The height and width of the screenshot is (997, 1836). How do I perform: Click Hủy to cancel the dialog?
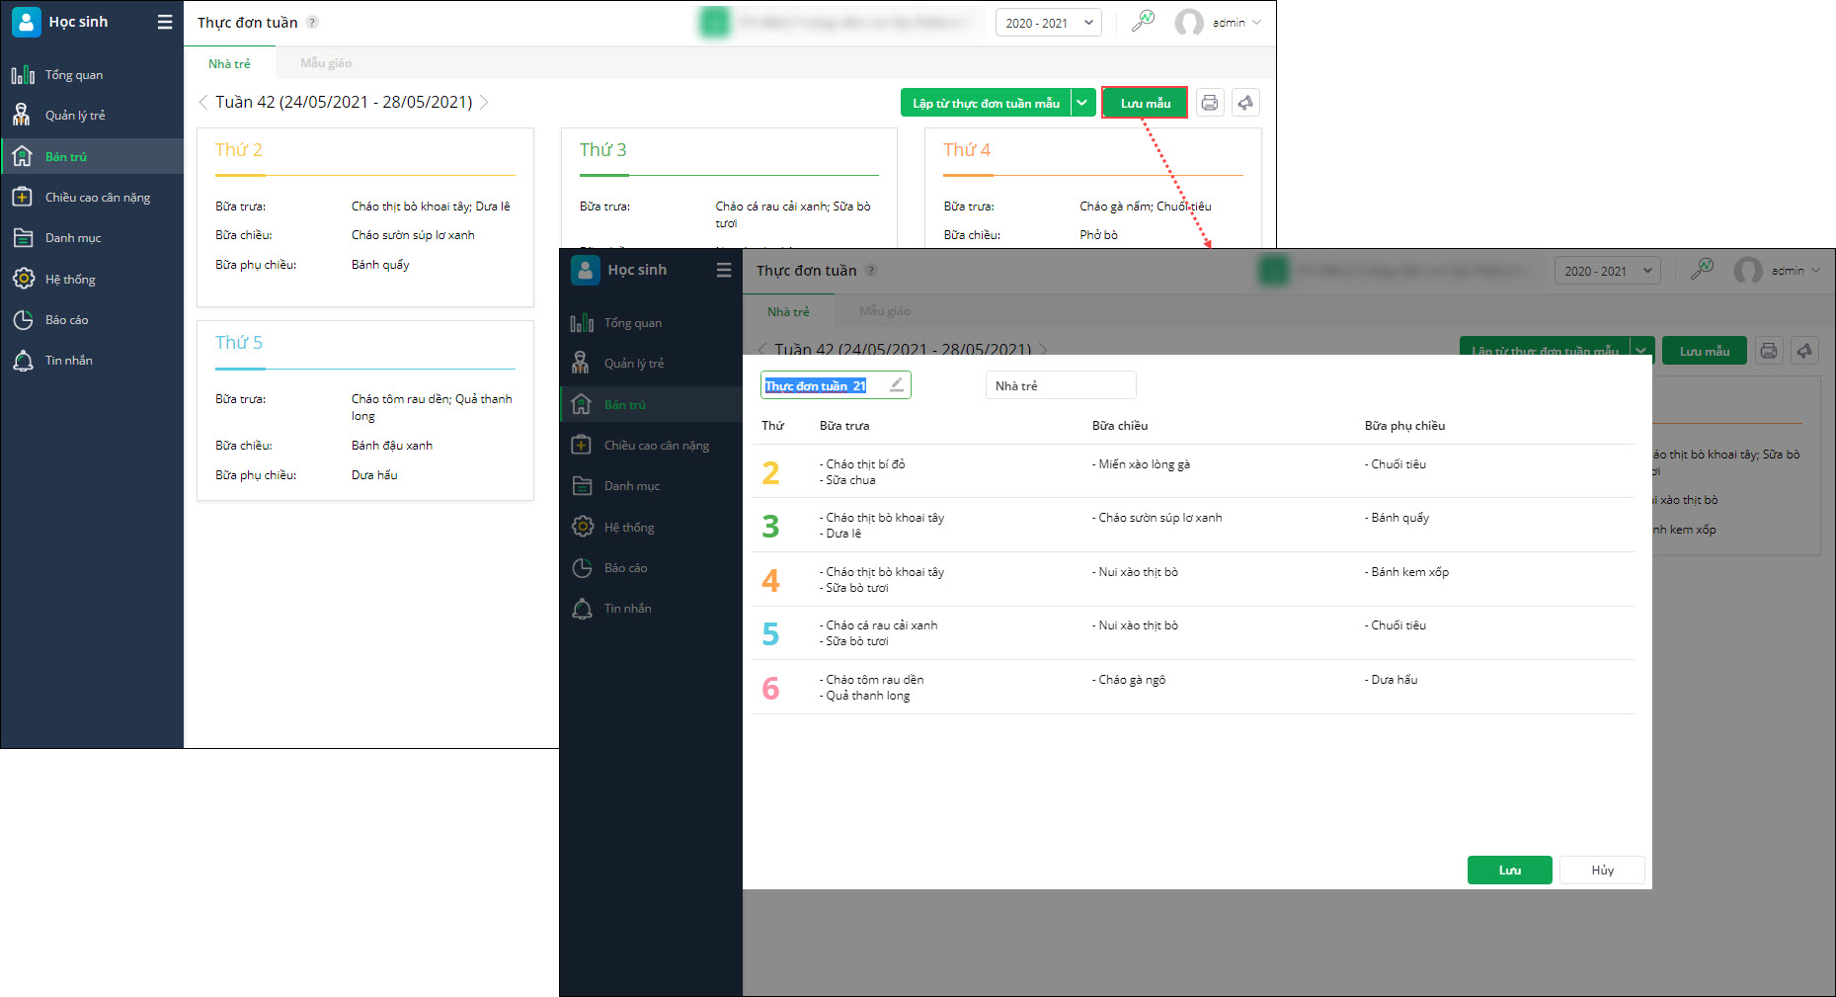[1602, 871]
